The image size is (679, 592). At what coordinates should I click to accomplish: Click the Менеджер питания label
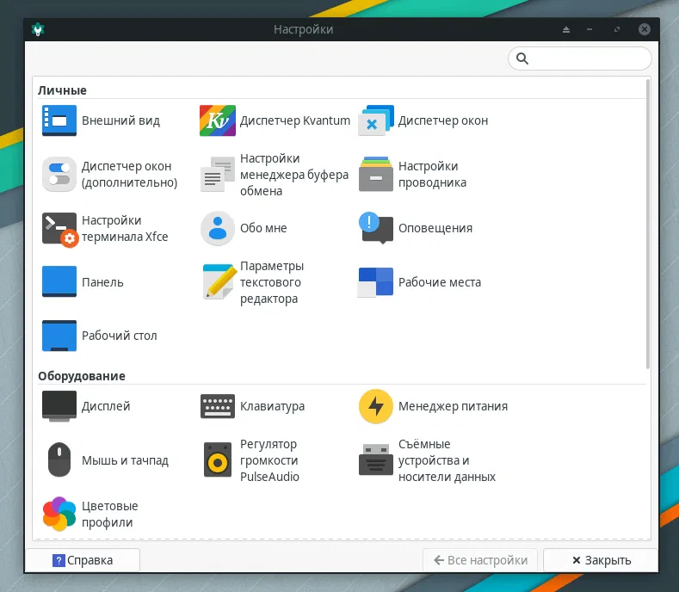(x=453, y=406)
